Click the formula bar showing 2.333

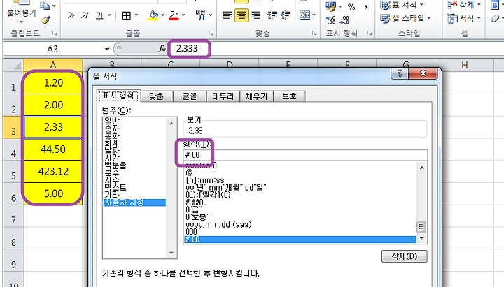coord(337,49)
